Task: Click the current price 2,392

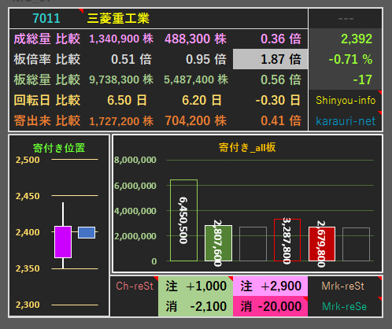Action: click(357, 39)
